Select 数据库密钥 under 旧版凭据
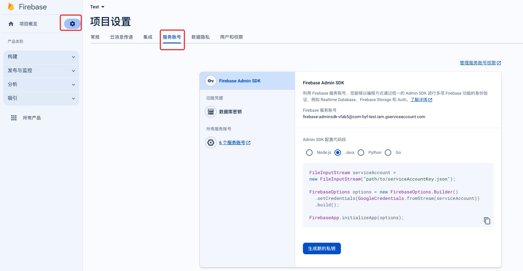 [230, 112]
